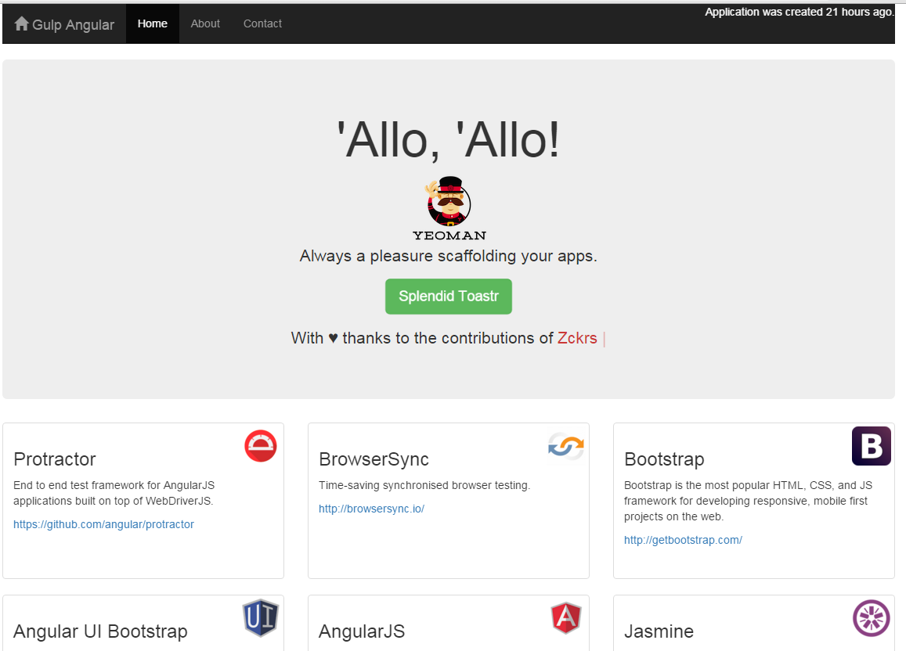906x651 pixels.
Task: Click the AngularJS card heading
Action: pos(362,631)
